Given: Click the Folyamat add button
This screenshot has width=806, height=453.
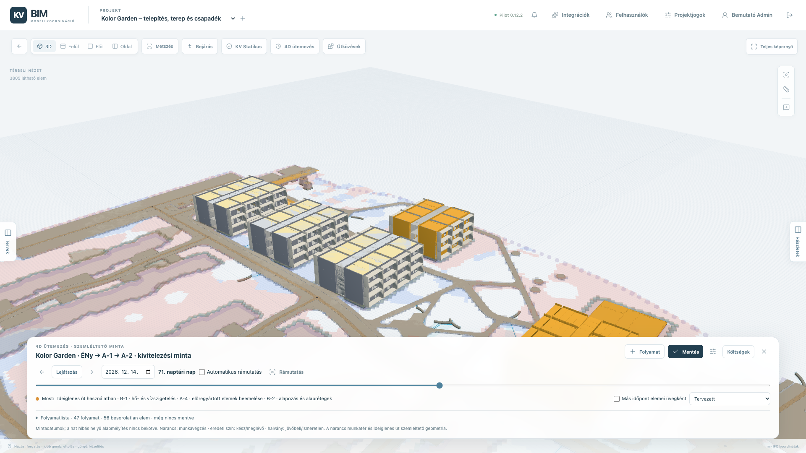Looking at the screenshot, I should click(x=644, y=351).
